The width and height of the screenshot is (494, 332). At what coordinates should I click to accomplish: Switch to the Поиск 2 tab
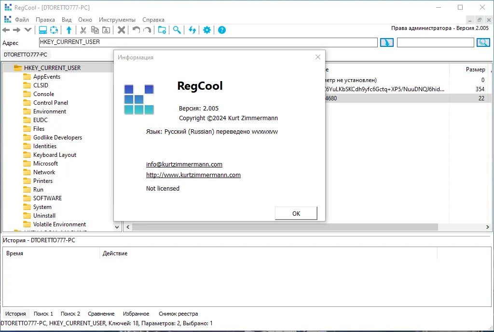[x=70, y=314]
